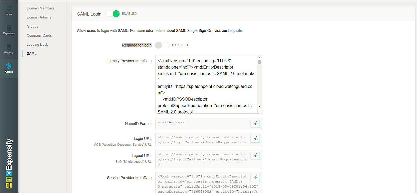This screenshot has height=193, width=417.
Task: Open the Loading Dock section
Action: click(37, 44)
